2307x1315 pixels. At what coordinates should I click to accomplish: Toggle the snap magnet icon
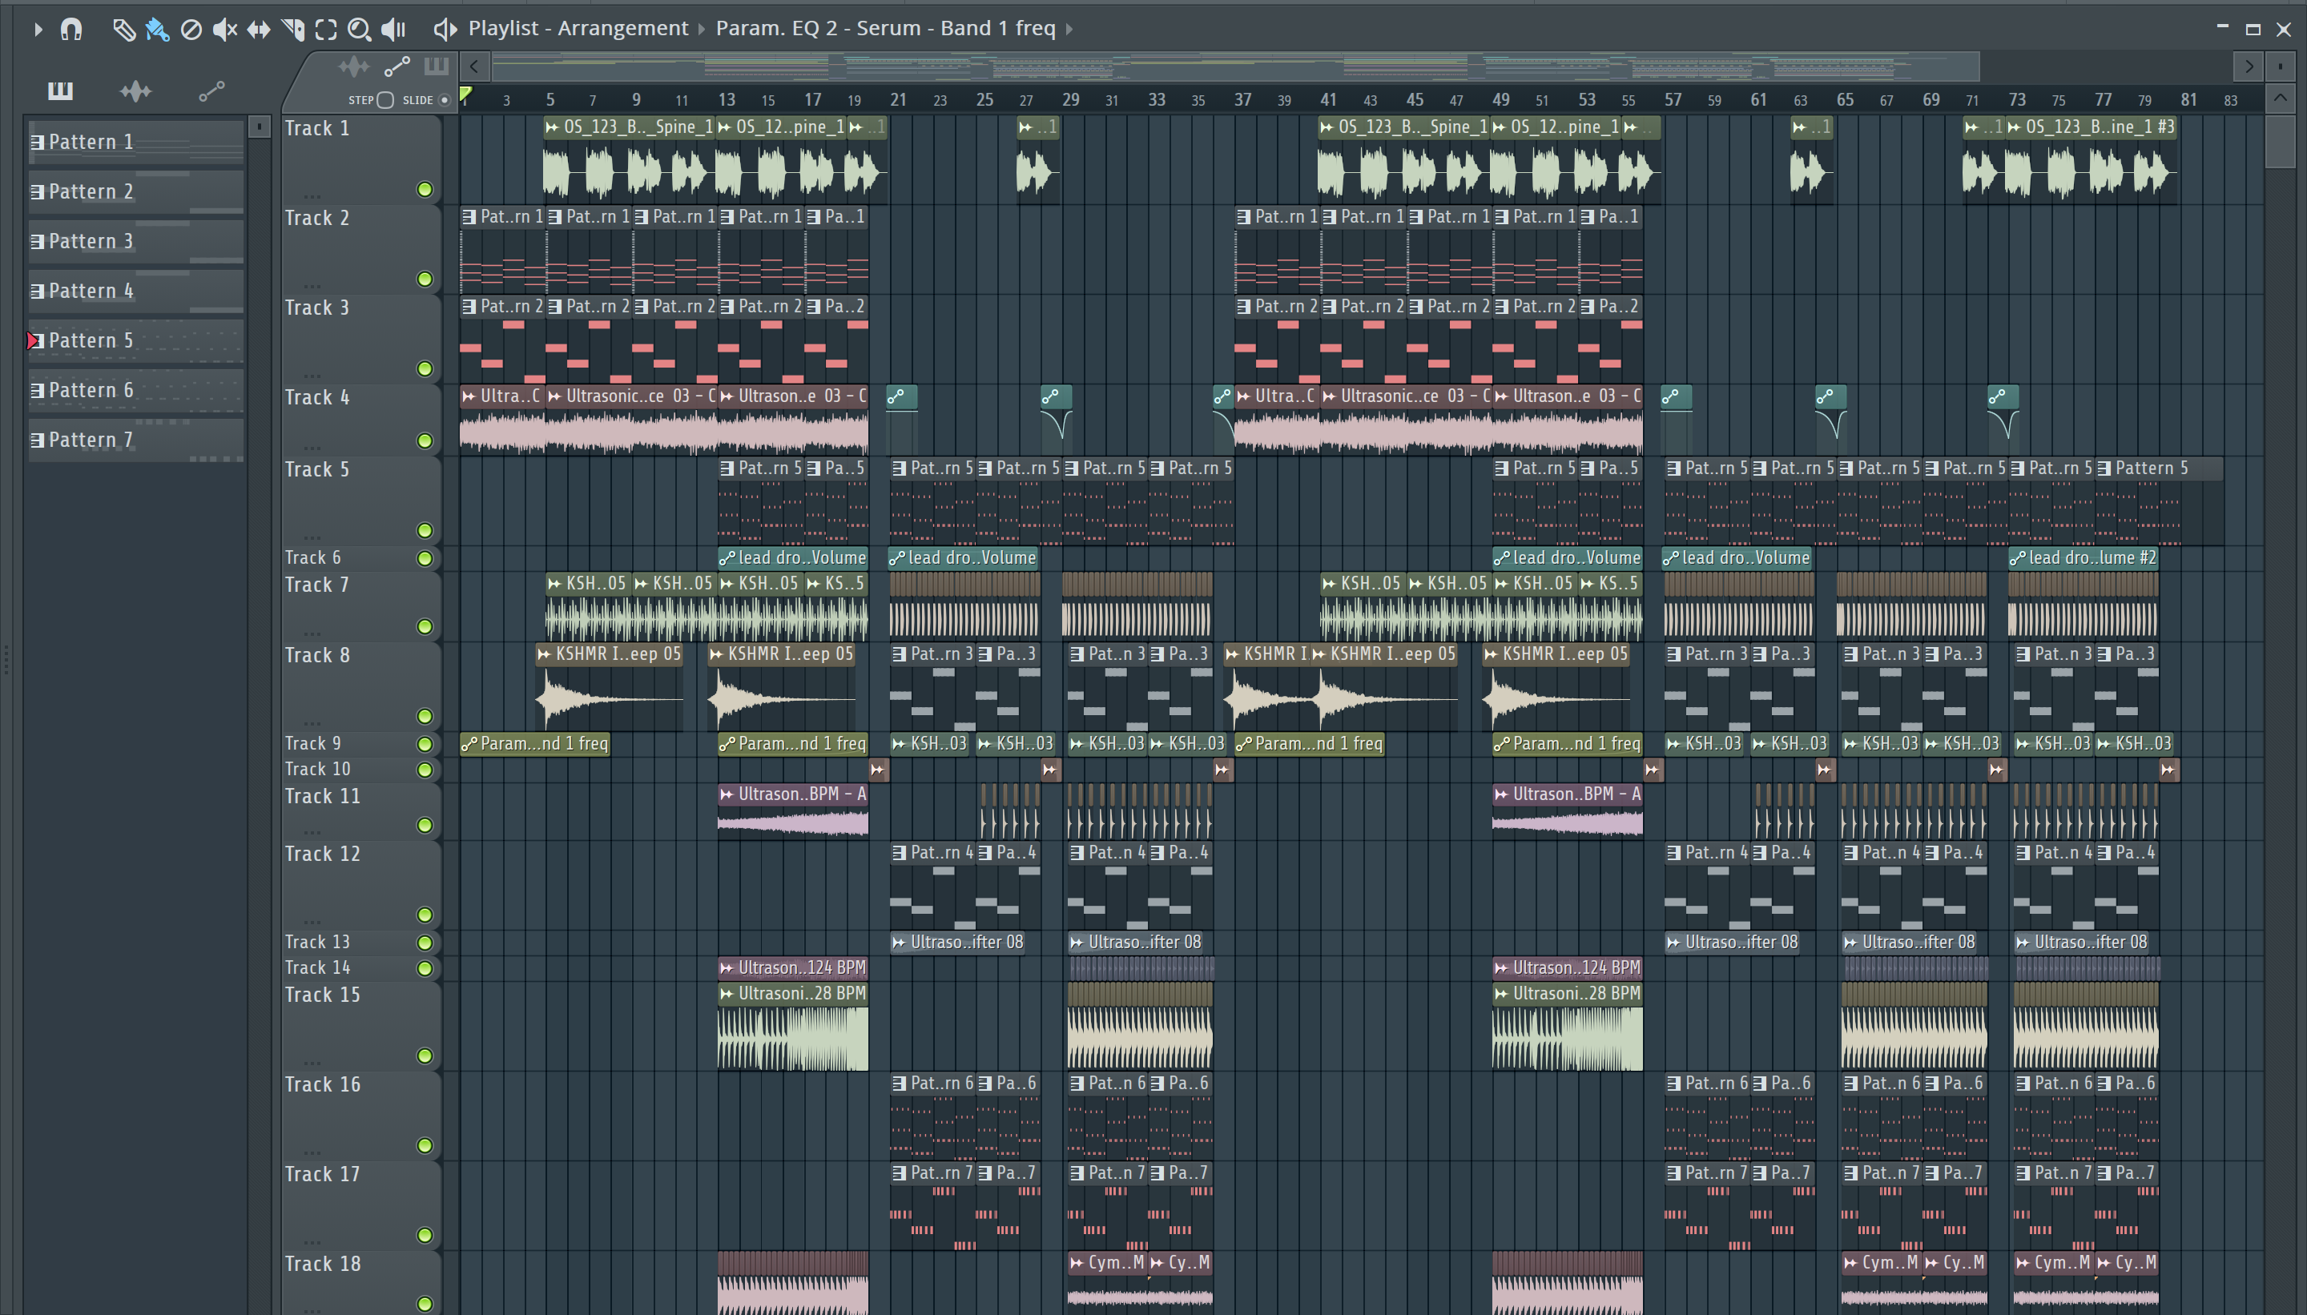pos(71,29)
